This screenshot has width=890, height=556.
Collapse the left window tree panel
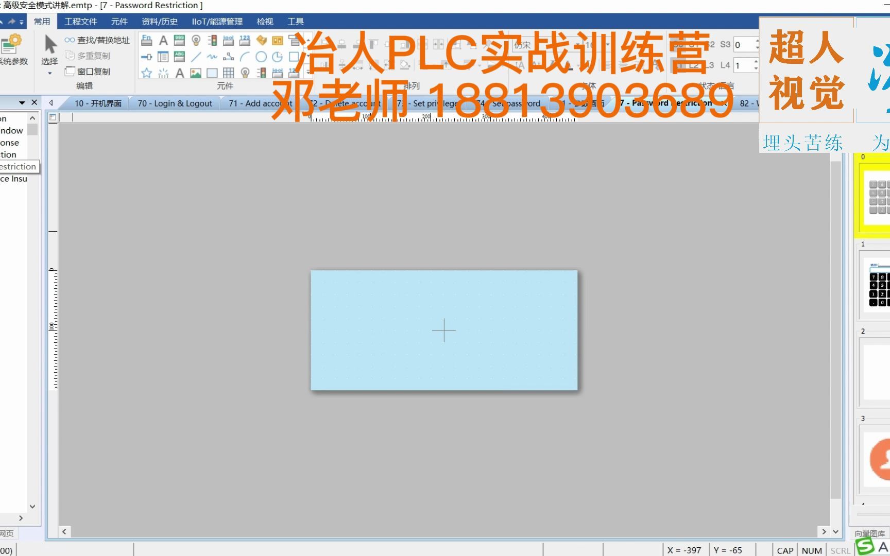pos(34,102)
